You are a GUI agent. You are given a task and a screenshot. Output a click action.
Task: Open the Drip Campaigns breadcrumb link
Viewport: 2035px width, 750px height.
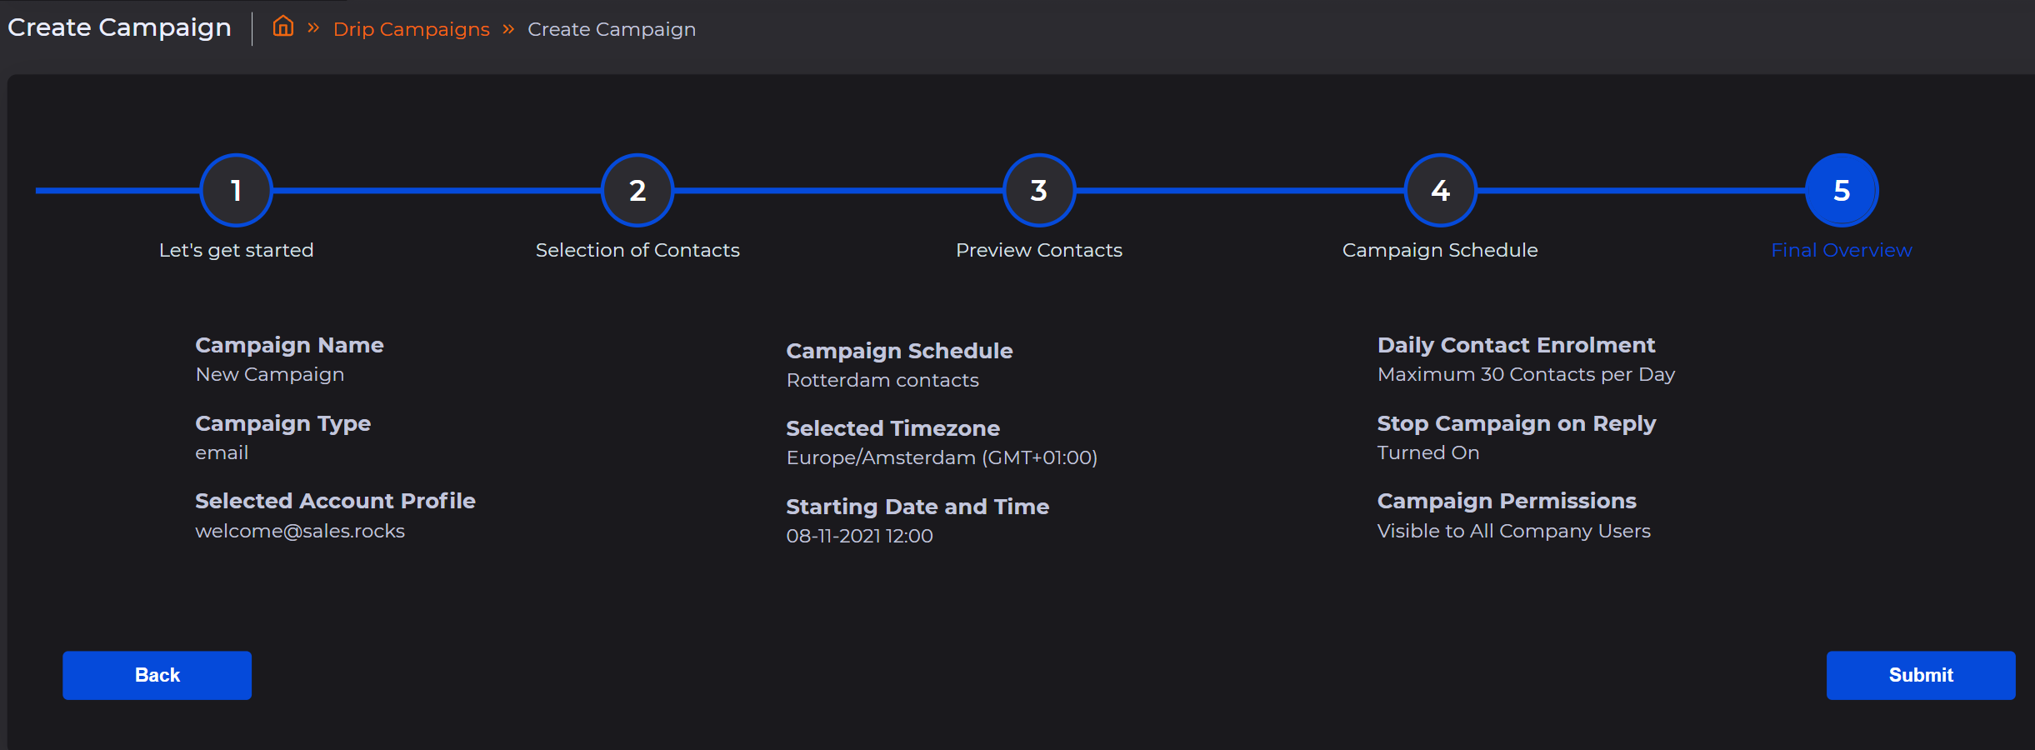[411, 29]
